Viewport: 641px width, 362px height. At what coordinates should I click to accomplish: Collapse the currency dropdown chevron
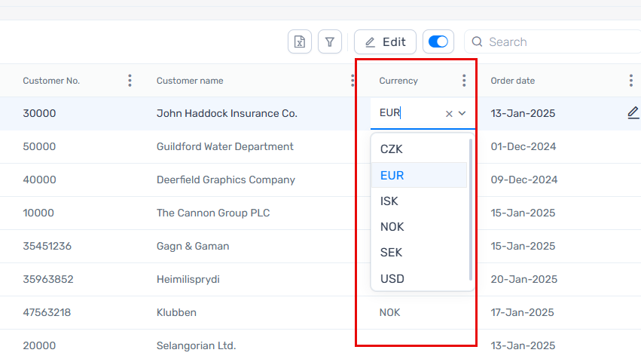coord(462,113)
